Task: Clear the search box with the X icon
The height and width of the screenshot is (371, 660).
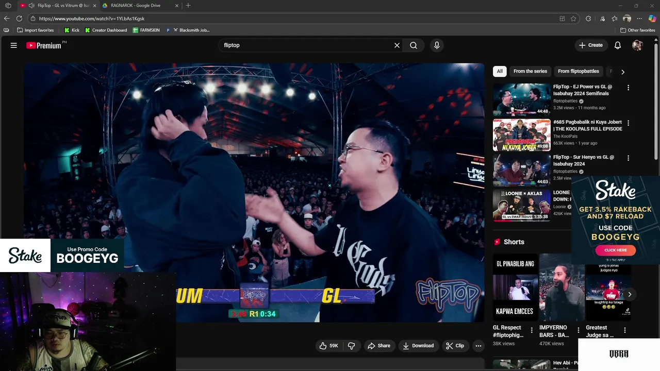Action: [397, 45]
